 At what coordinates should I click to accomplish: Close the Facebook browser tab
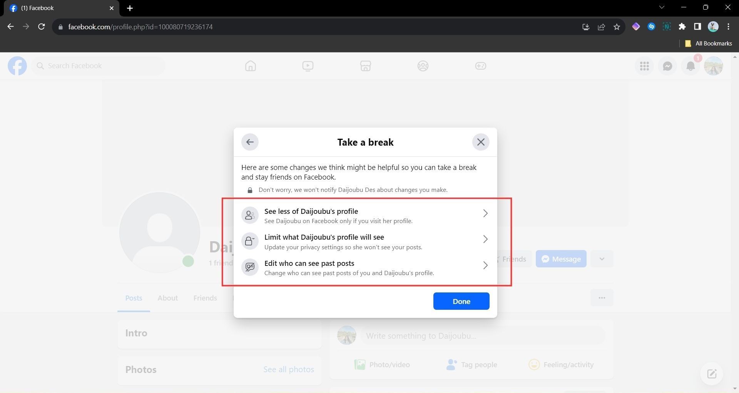(x=112, y=8)
